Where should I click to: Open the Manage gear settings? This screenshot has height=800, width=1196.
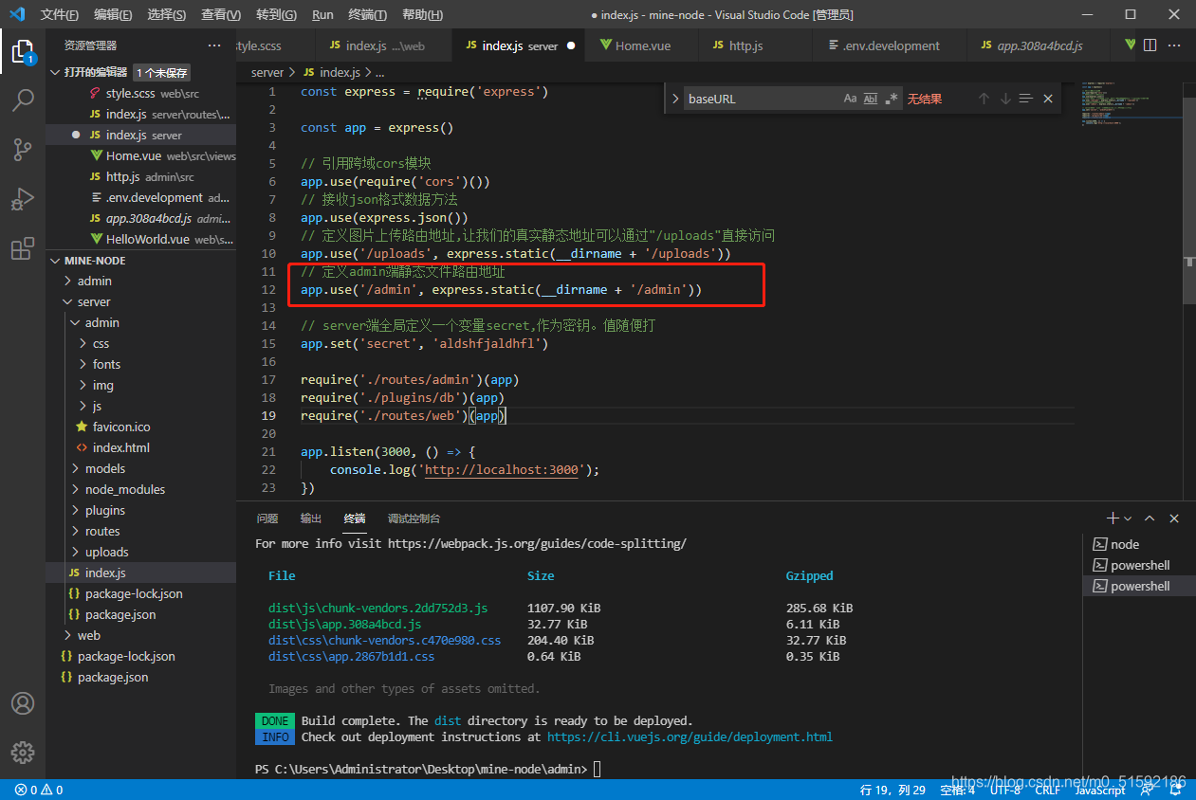[x=23, y=753]
